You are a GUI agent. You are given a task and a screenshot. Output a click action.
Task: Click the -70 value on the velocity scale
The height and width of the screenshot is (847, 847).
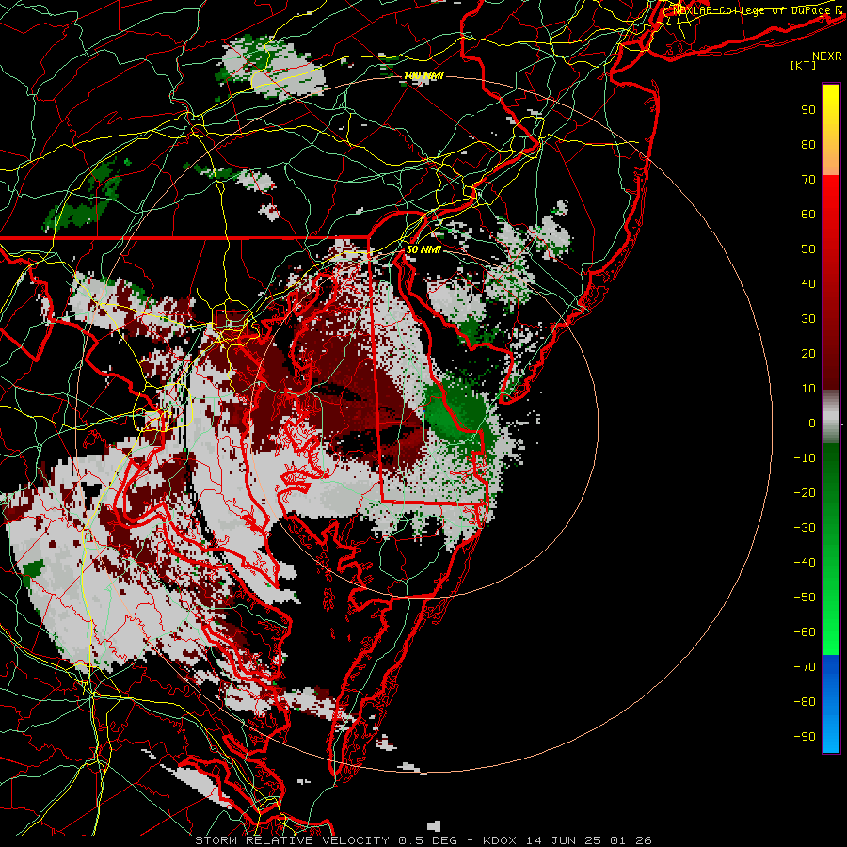tap(805, 667)
